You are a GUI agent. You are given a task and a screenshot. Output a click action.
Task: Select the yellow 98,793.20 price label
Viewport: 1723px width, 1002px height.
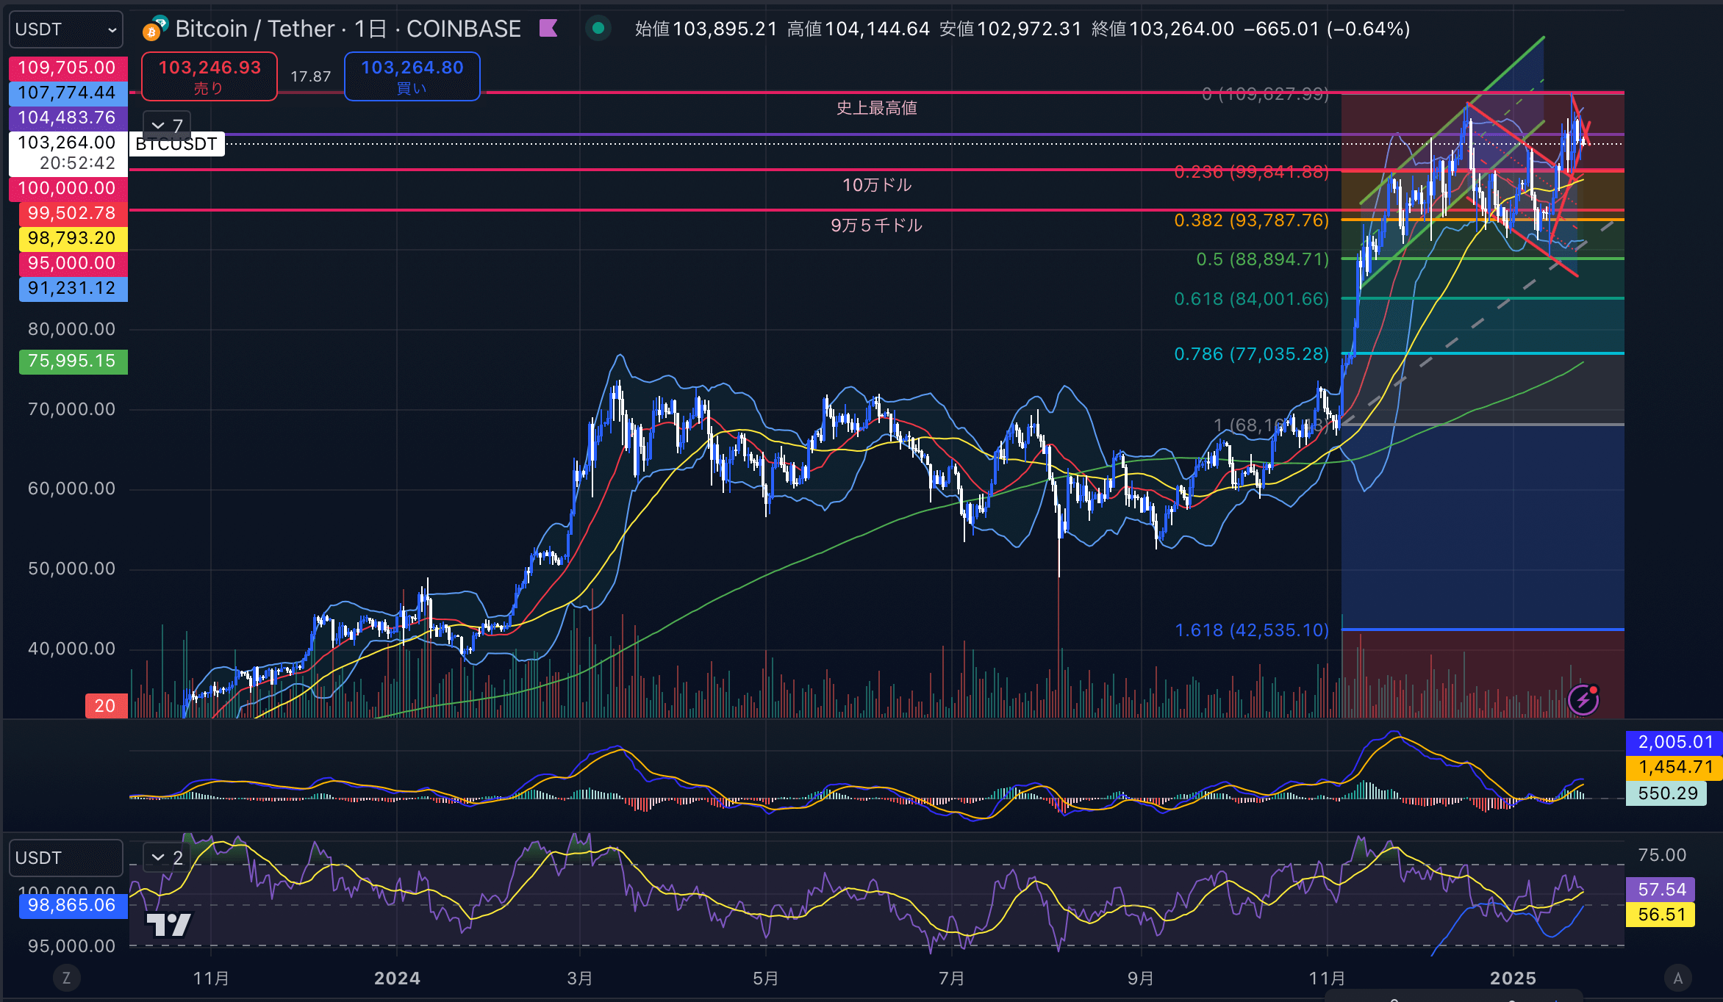(x=73, y=239)
